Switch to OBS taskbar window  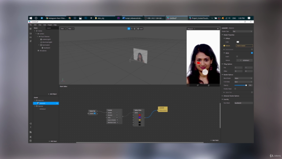[x=154, y=18]
